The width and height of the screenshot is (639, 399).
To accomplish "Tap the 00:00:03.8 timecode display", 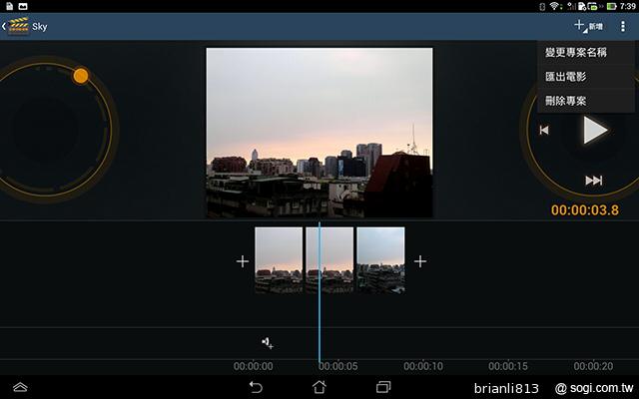I will tap(585, 210).
